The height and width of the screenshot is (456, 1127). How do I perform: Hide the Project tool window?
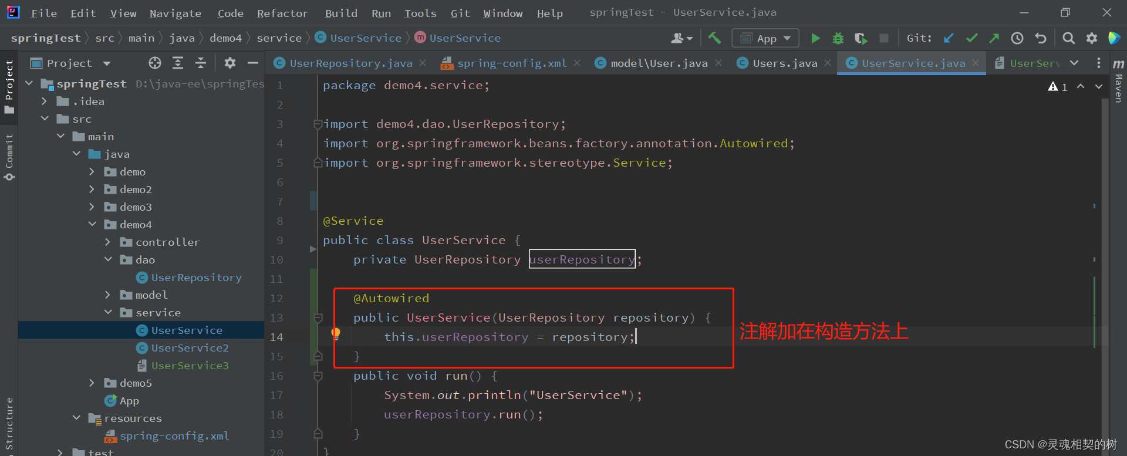coord(253,63)
